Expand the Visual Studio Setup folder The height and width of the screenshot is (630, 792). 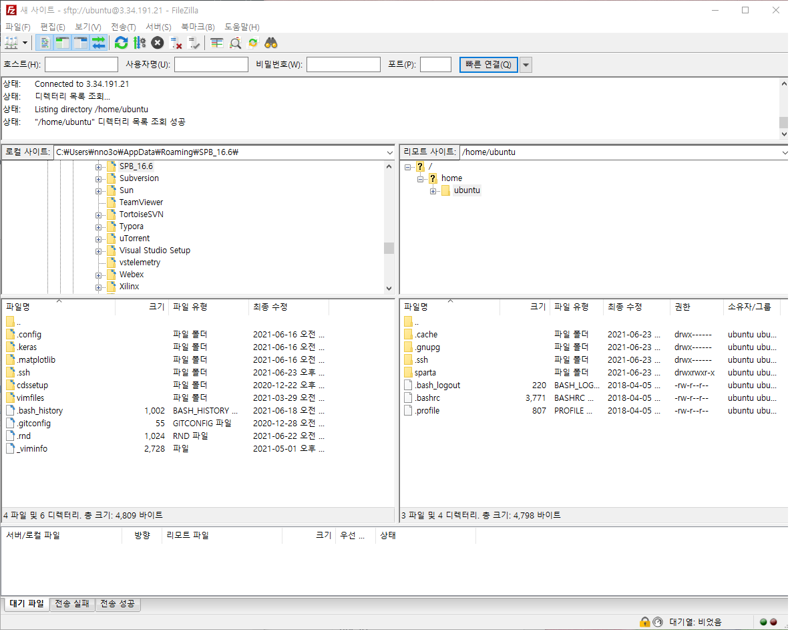(98, 251)
